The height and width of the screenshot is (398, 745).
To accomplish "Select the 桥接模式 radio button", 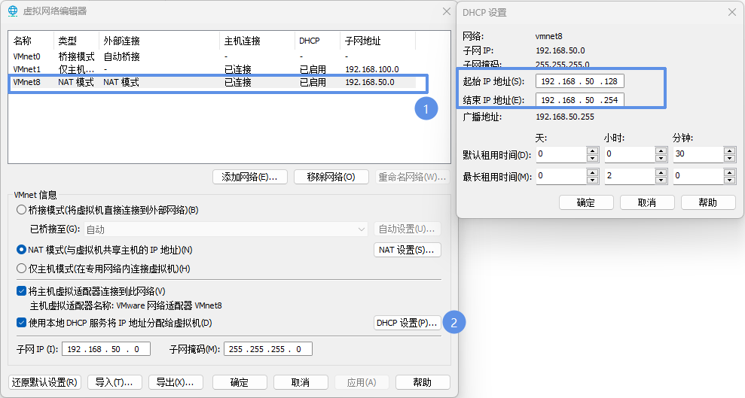I will click(22, 210).
